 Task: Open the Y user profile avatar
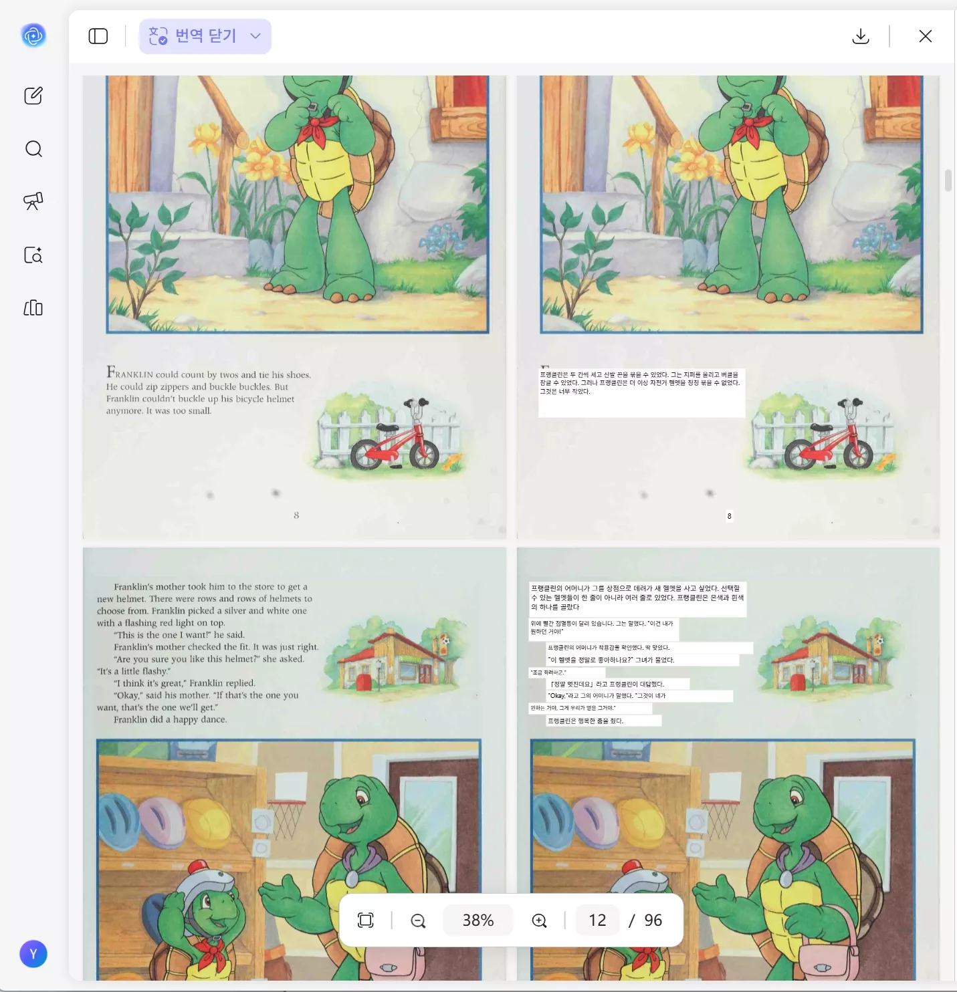tap(33, 954)
